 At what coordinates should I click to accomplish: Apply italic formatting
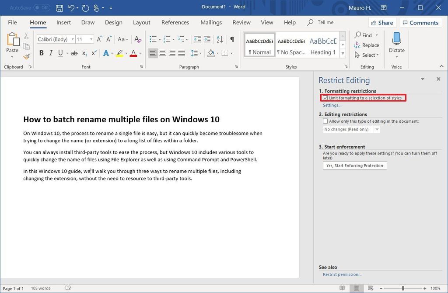point(50,53)
